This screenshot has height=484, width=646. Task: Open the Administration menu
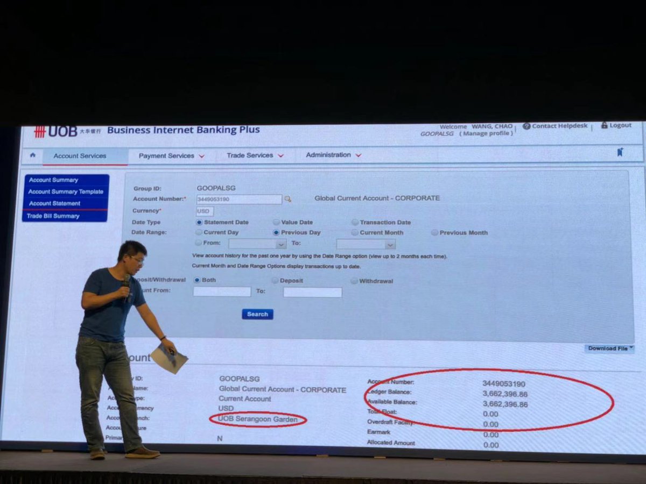tap(333, 155)
